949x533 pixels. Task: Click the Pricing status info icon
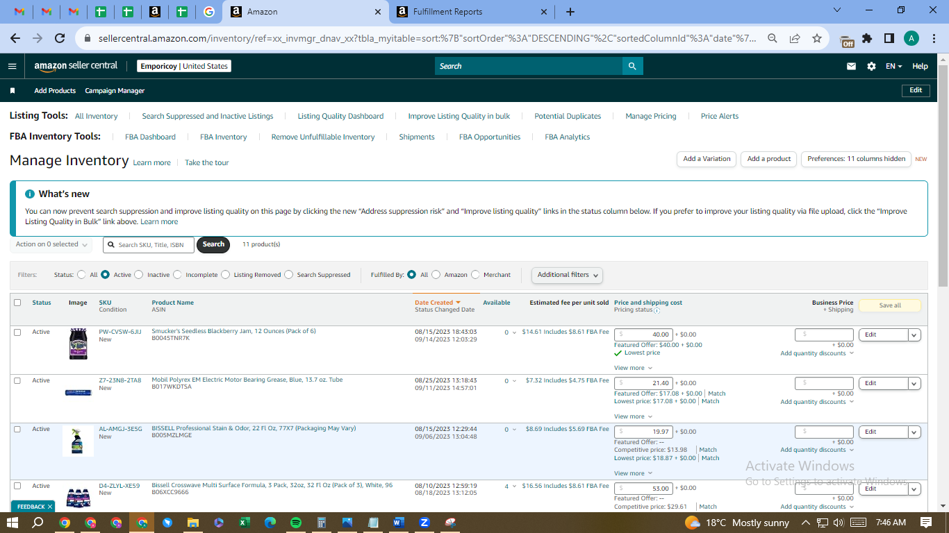click(657, 310)
